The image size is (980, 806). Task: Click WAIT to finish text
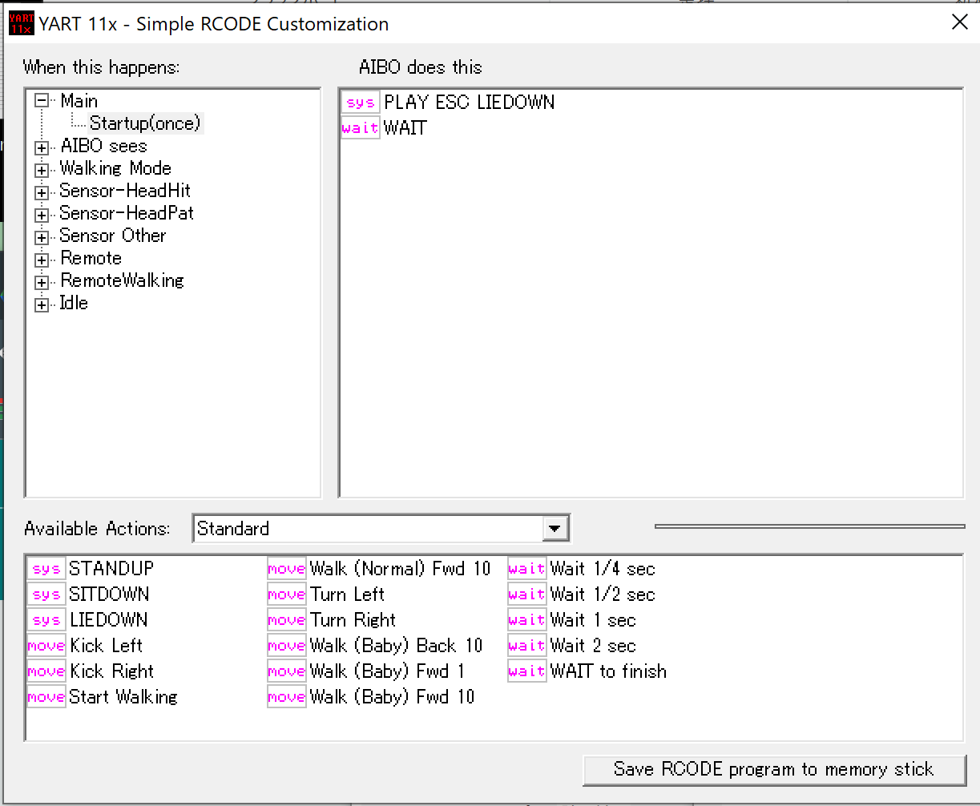point(608,671)
